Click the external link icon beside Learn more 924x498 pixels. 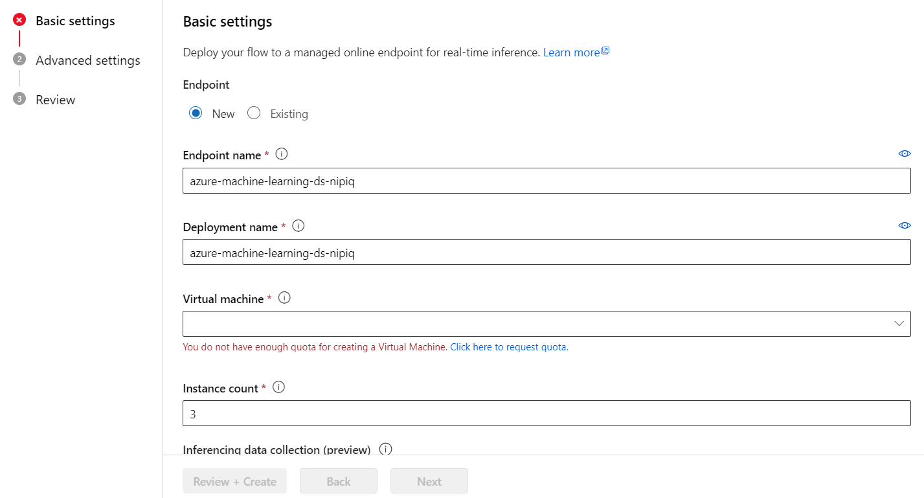(605, 49)
